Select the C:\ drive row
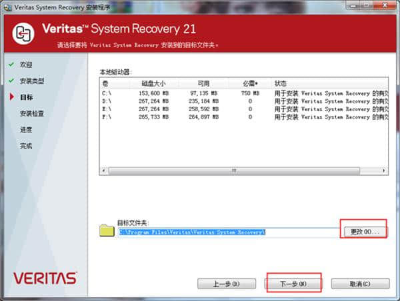 200,93
